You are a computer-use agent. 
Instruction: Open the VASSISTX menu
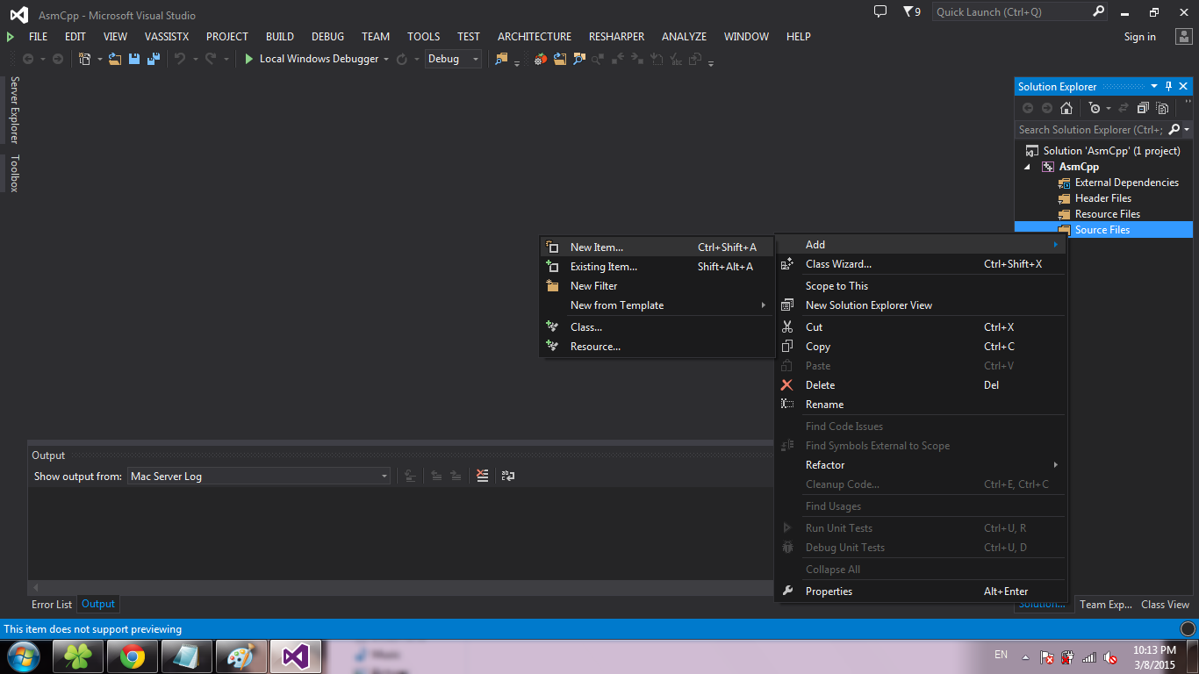tap(167, 37)
